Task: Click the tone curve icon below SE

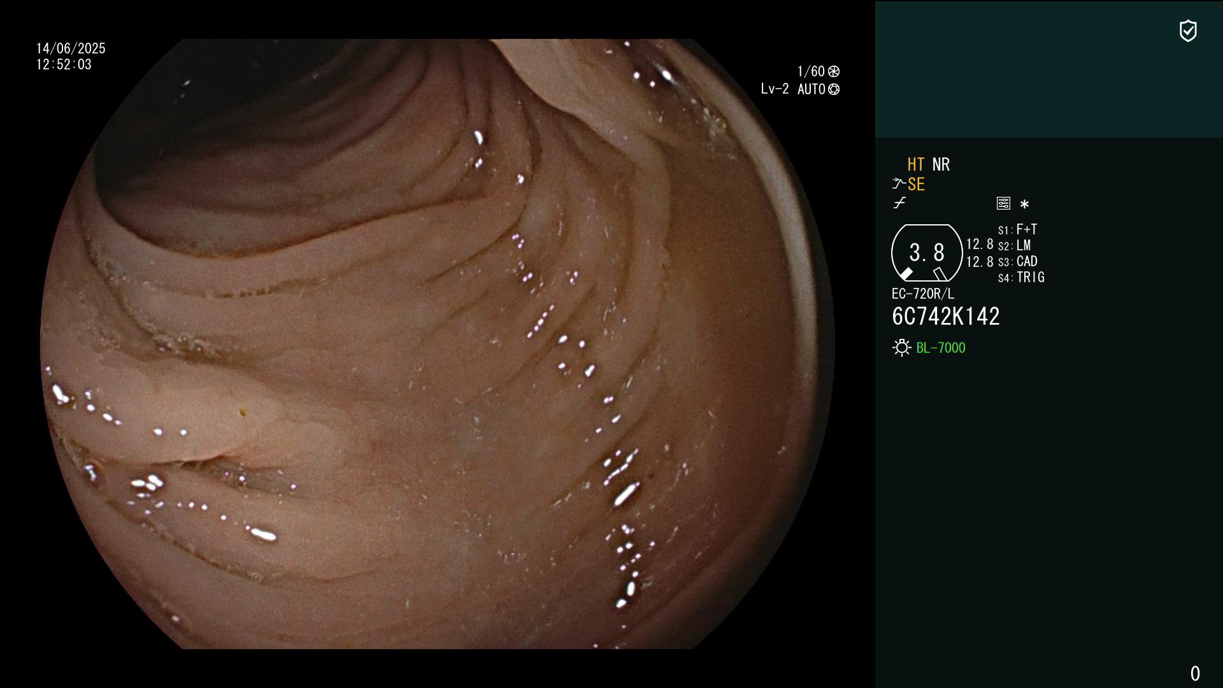Action: point(899,203)
